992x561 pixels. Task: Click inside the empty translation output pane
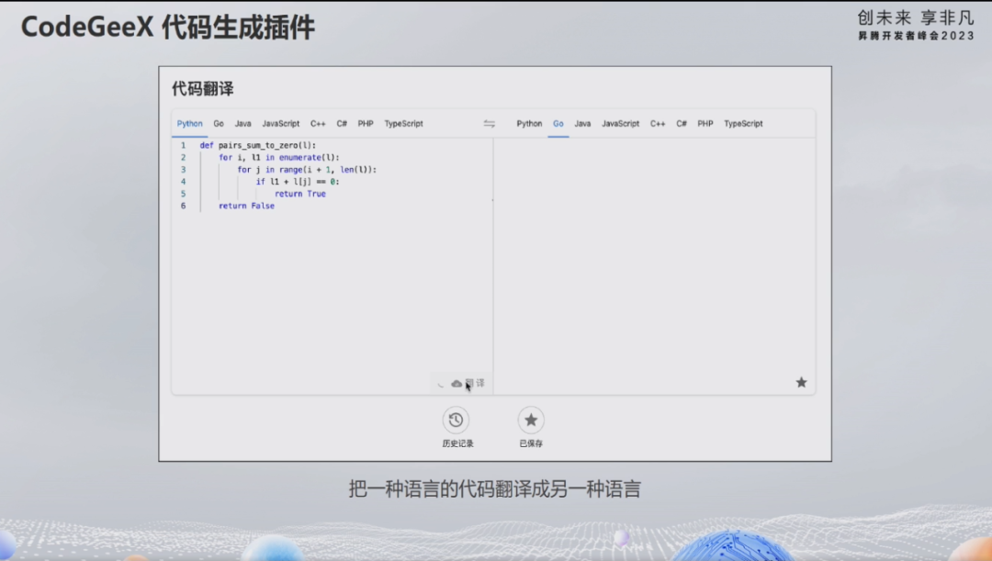(654, 265)
